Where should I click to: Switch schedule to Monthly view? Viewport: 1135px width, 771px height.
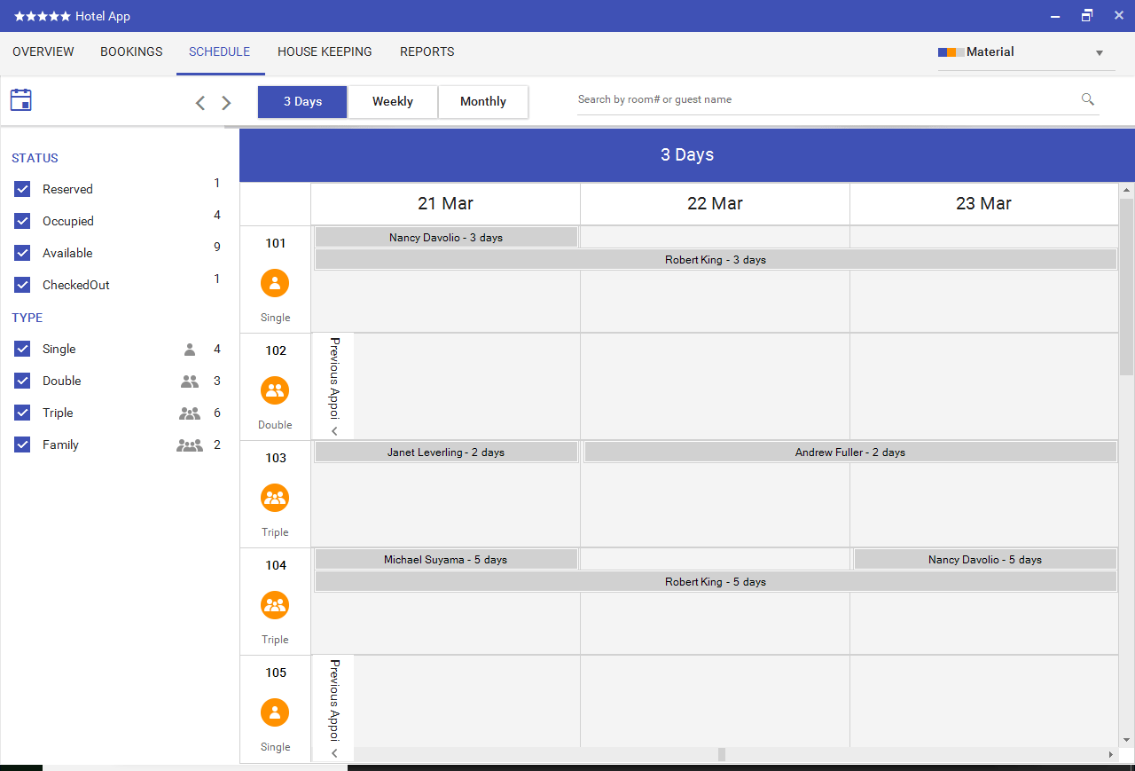pyautogui.click(x=483, y=101)
